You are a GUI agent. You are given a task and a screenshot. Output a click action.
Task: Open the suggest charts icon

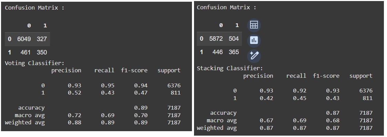pos(254,40)
